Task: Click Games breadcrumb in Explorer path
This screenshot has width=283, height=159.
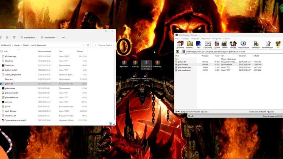Action: 17,45
